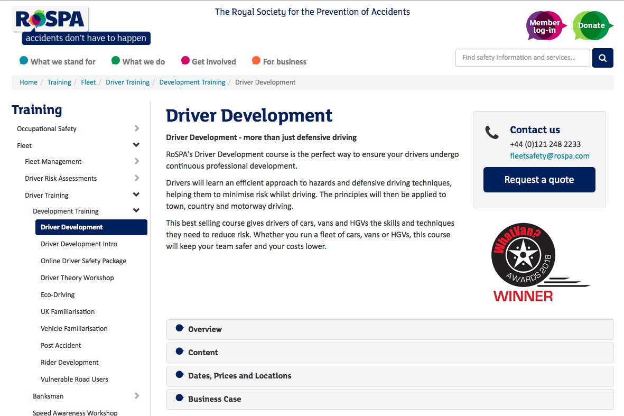Screen dimensions: 624x416
Task: Expand the Fleet Management chevron
Action: (x=136, y=161)
